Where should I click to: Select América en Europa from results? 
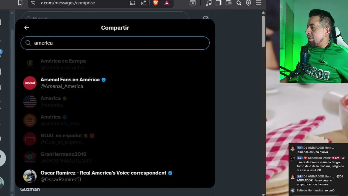coord(115,64)
